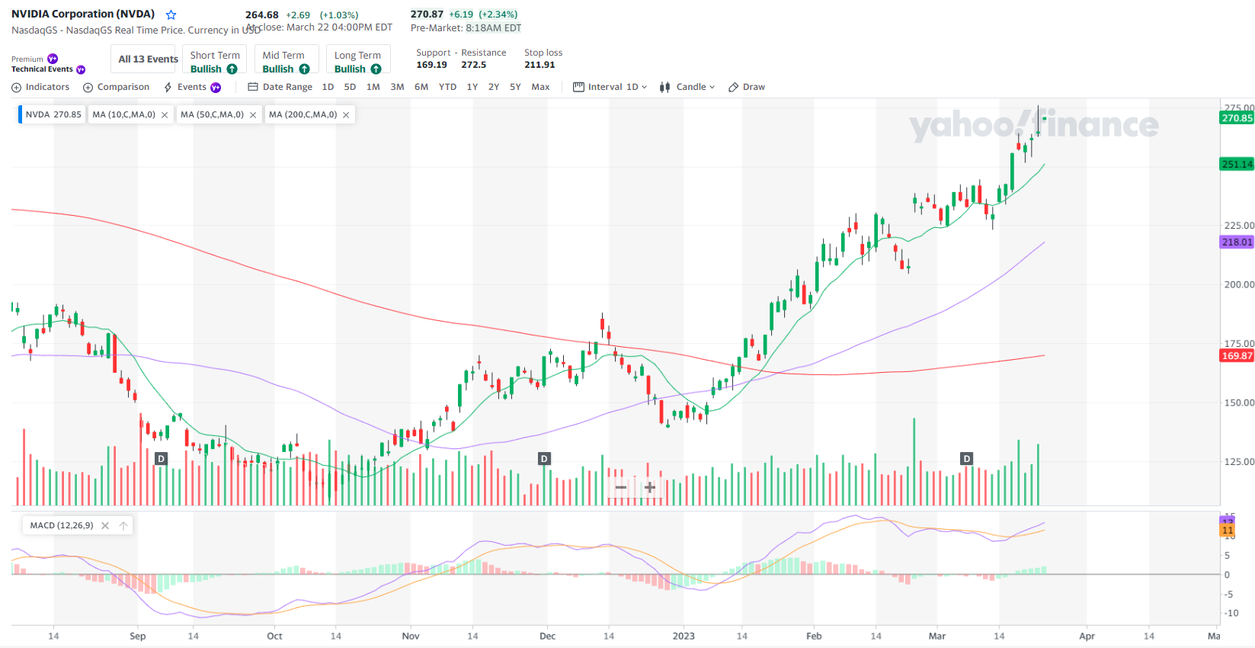Click the pre-market price 270.87
1255x648 pixels.
pos(427,14)
